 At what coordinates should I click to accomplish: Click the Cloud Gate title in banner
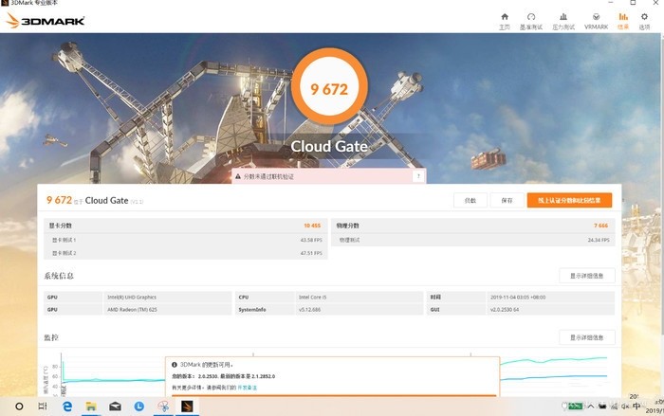pyautogui.click(x=329, y=146)
